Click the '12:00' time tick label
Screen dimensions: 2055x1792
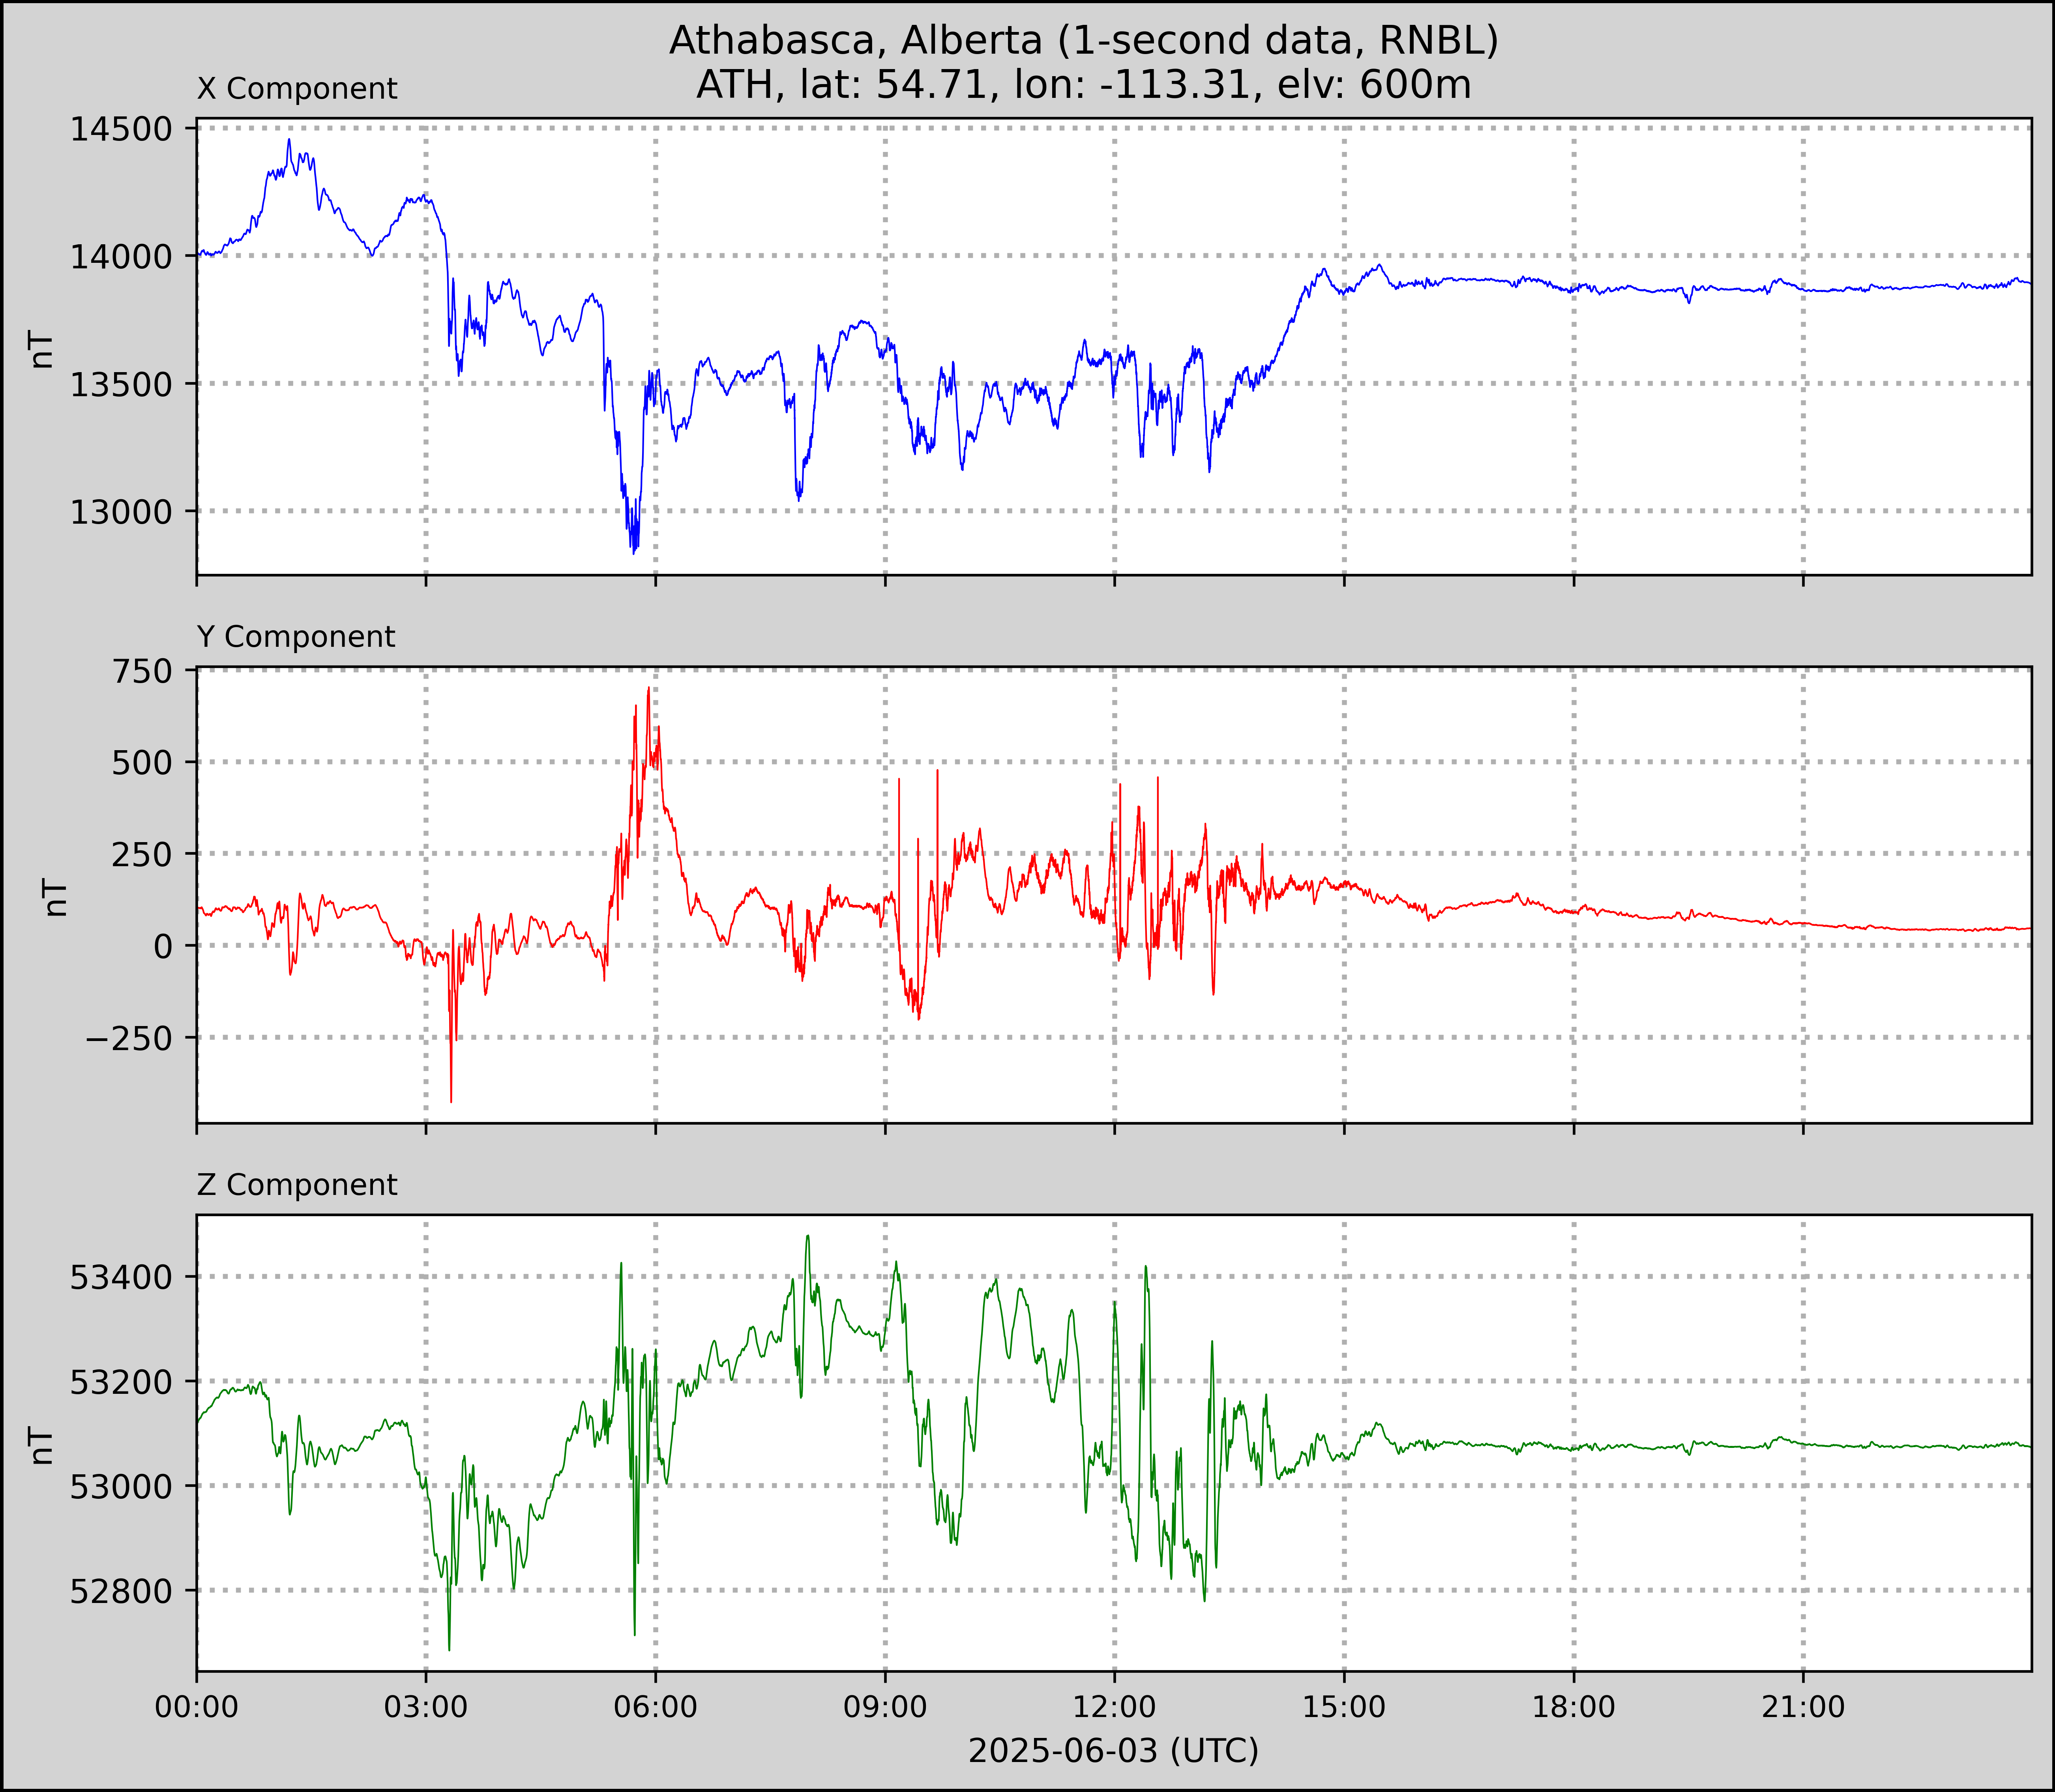[1115, 1707]
